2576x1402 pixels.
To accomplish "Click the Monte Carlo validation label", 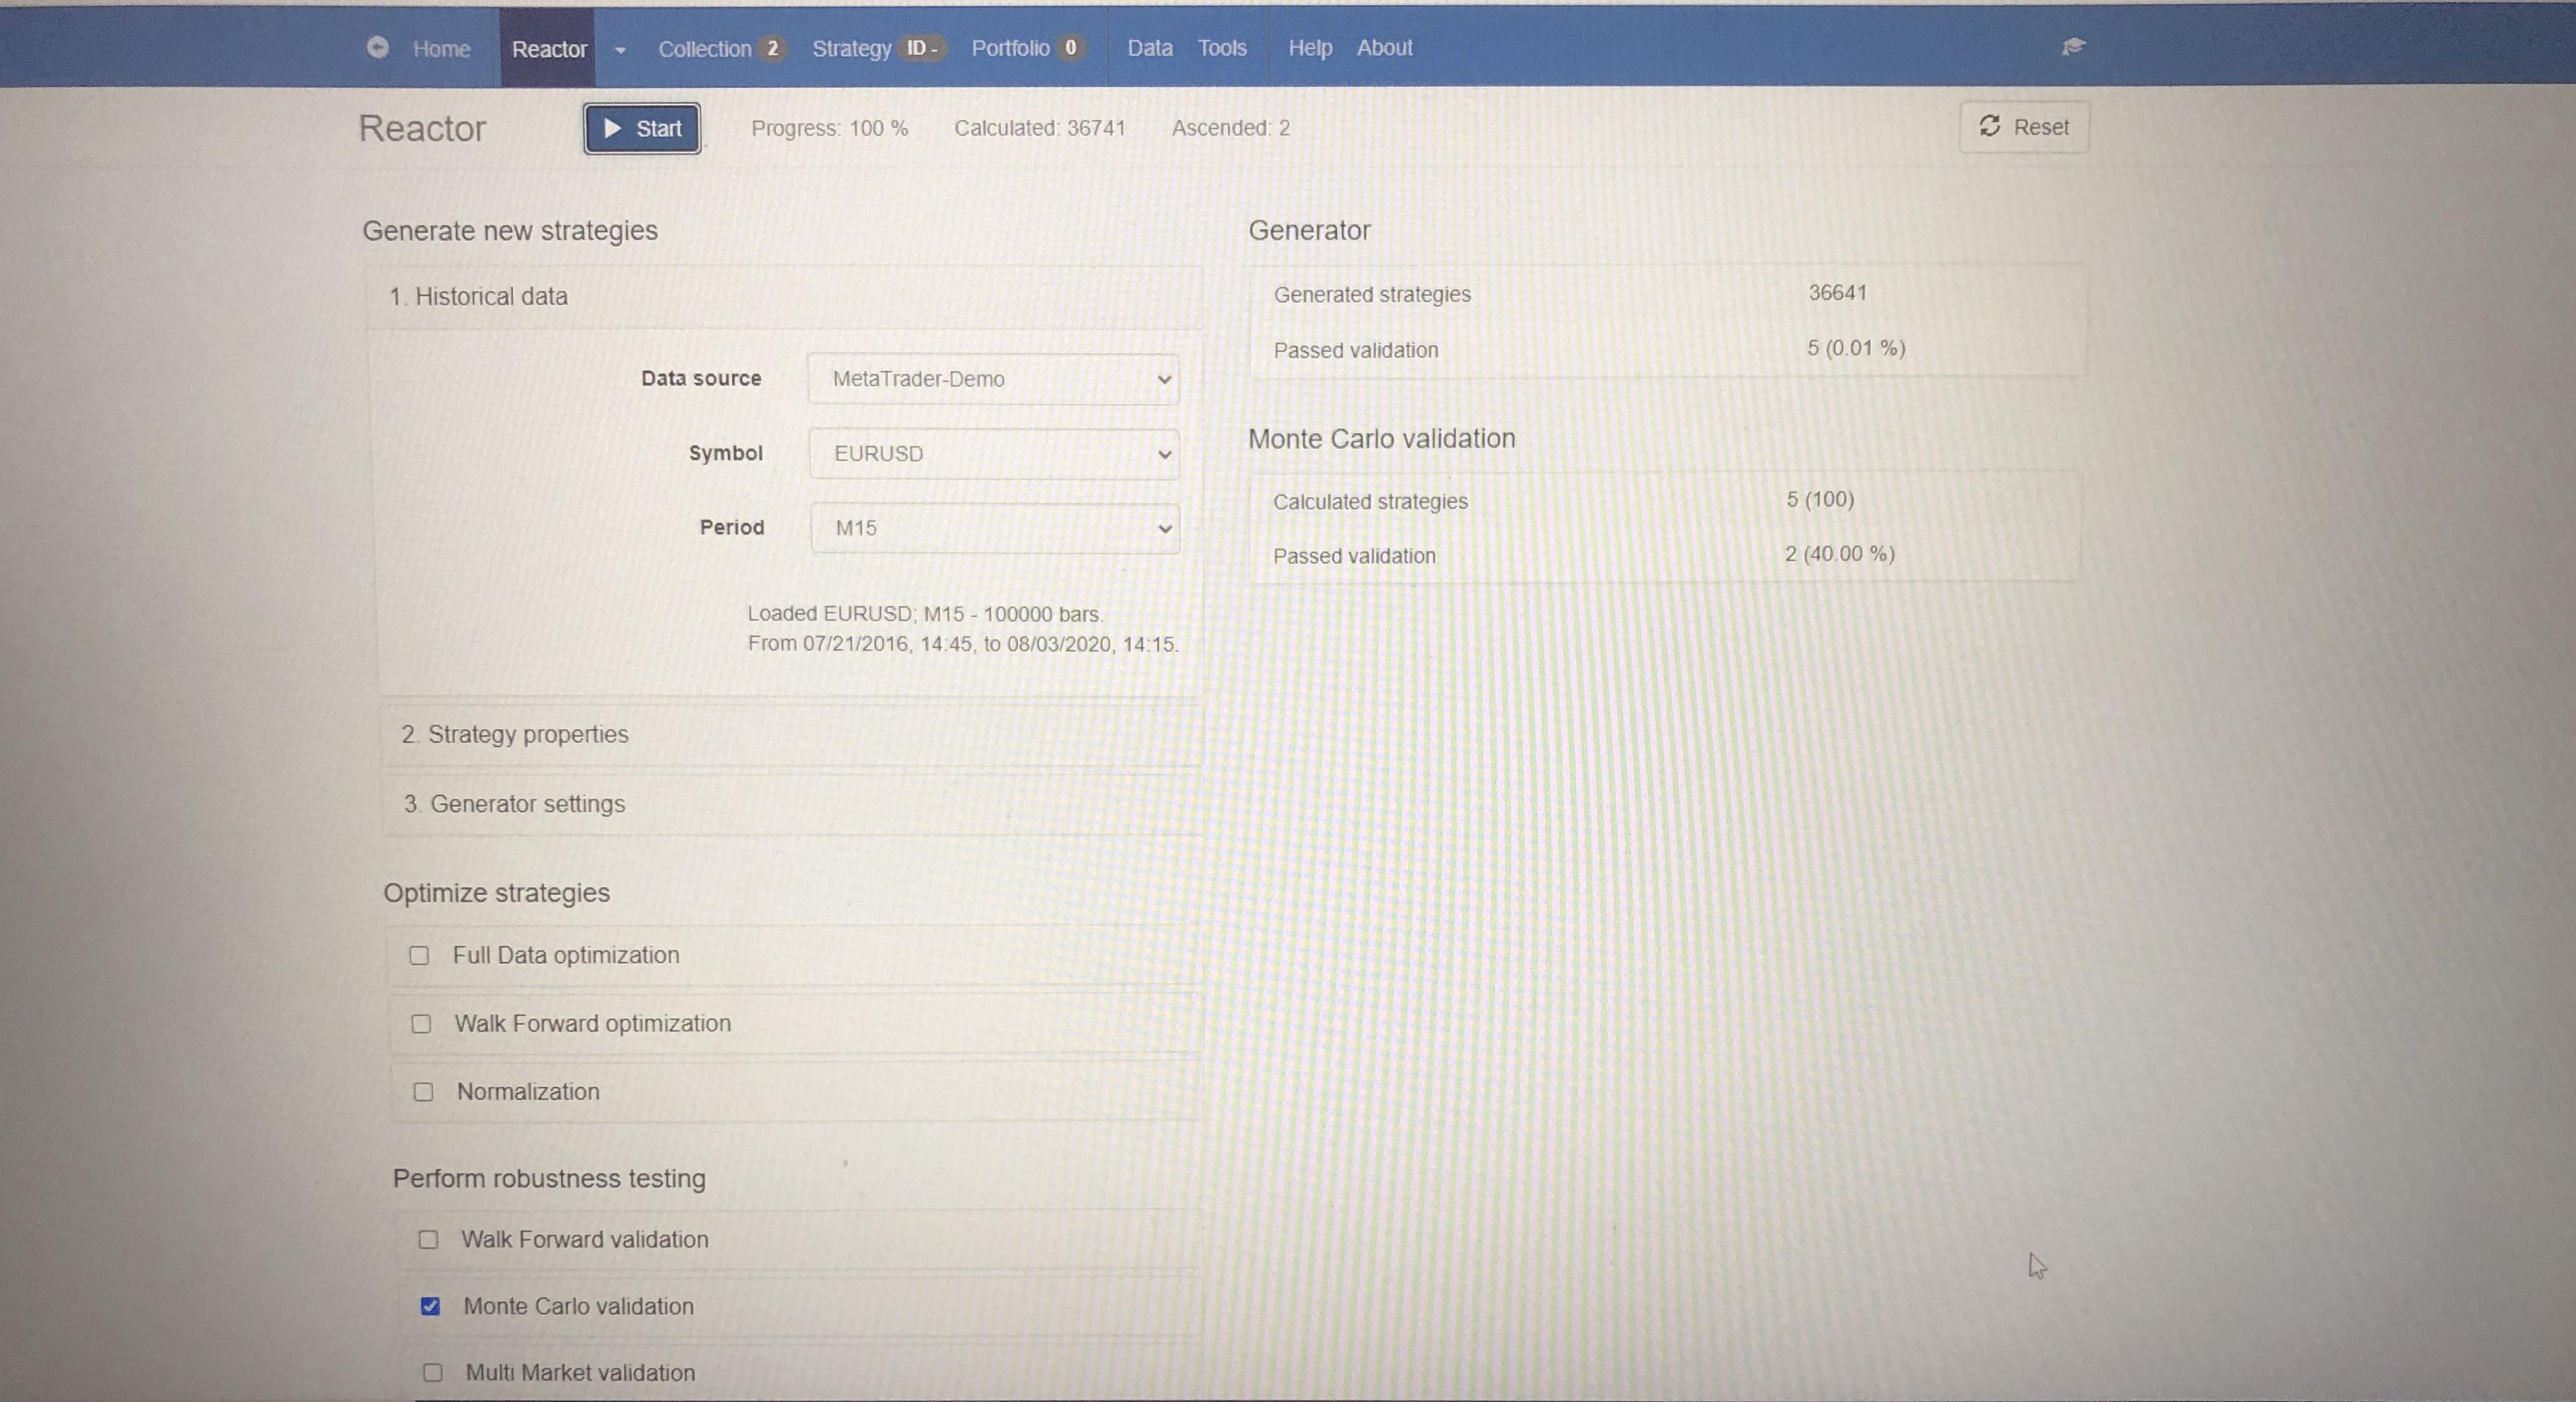I will [x=578, y=1306].
